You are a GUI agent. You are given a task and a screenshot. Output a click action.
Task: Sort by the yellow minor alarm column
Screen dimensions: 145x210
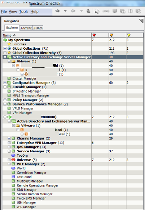(135, 35)
